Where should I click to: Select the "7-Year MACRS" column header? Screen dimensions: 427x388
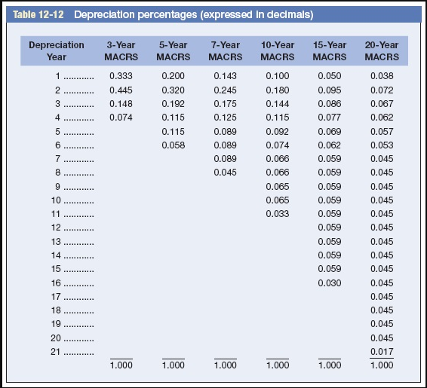point(226,50)
